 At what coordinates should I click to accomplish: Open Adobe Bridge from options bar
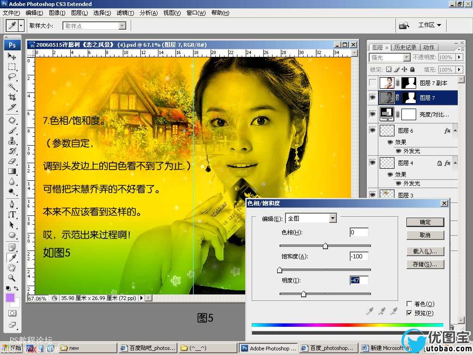pyautogui.click(x=404, y=26)
